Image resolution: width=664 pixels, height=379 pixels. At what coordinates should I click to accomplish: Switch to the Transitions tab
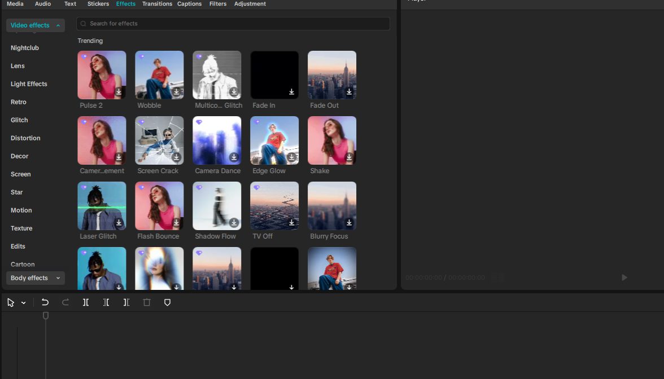pos(157,4)
